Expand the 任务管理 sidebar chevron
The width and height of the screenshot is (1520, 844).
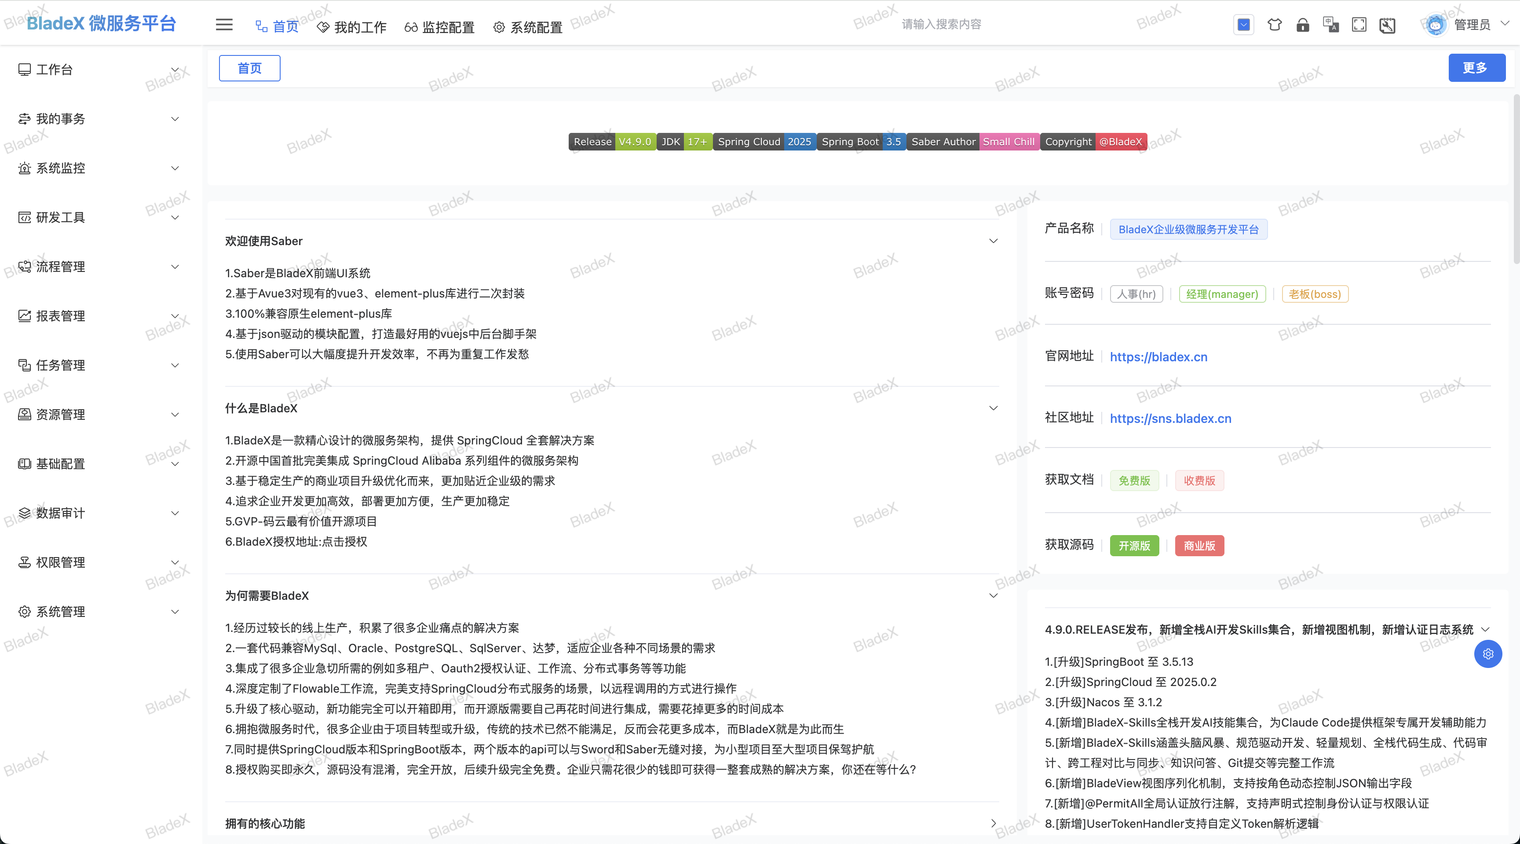click(175, 365)
